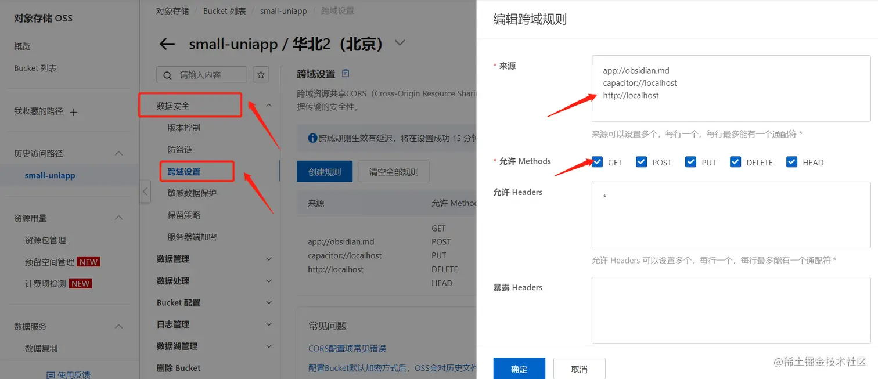Click the capacitor://localhost cell in rules table
The image size is (878, 379).
(345, 256)
